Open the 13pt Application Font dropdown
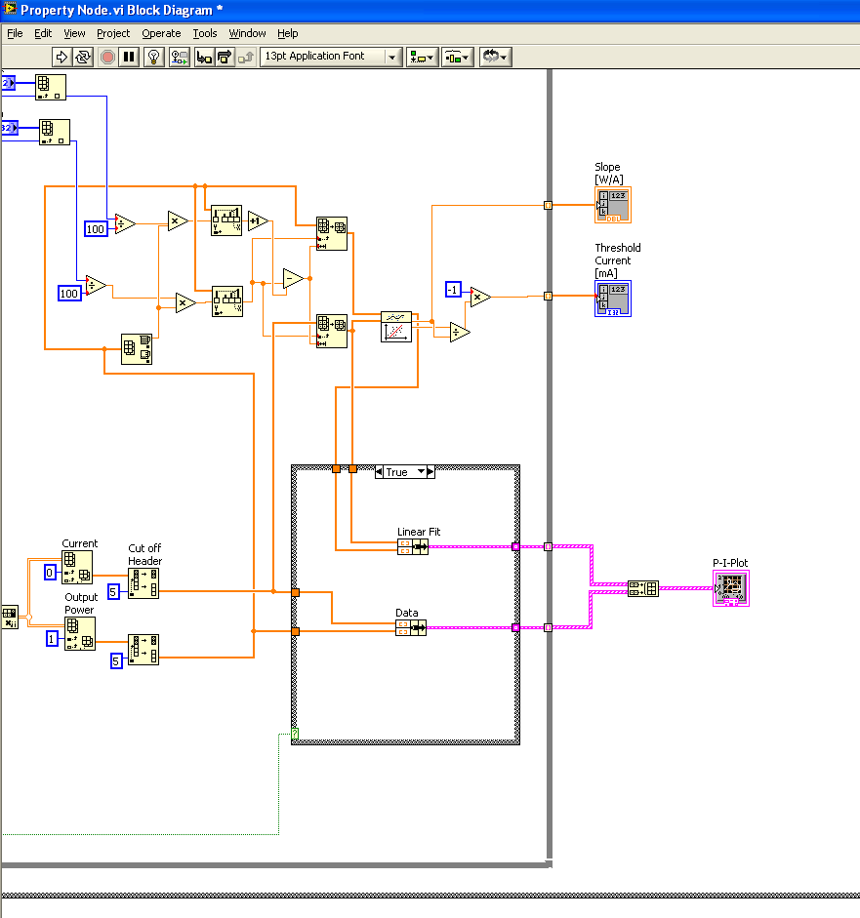Screen dimensions: 860x918 (x=331, y=57)
